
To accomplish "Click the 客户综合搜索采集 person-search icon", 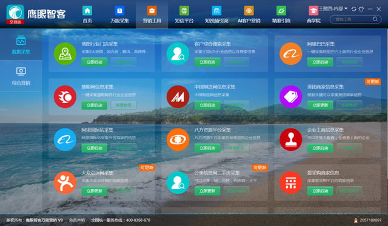I will (x=178, y=54).
